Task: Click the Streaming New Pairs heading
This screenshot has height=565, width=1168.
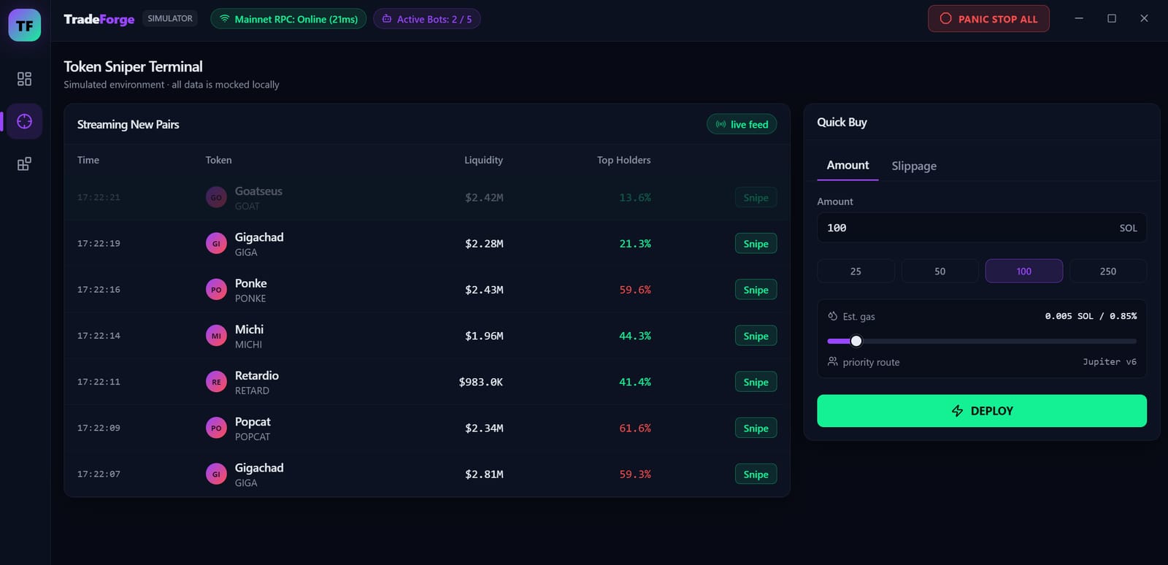Action: coord(128,125)
